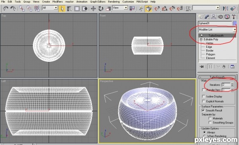
Task: Switch to the Modify command panel tab
Action: coord(207,17)
